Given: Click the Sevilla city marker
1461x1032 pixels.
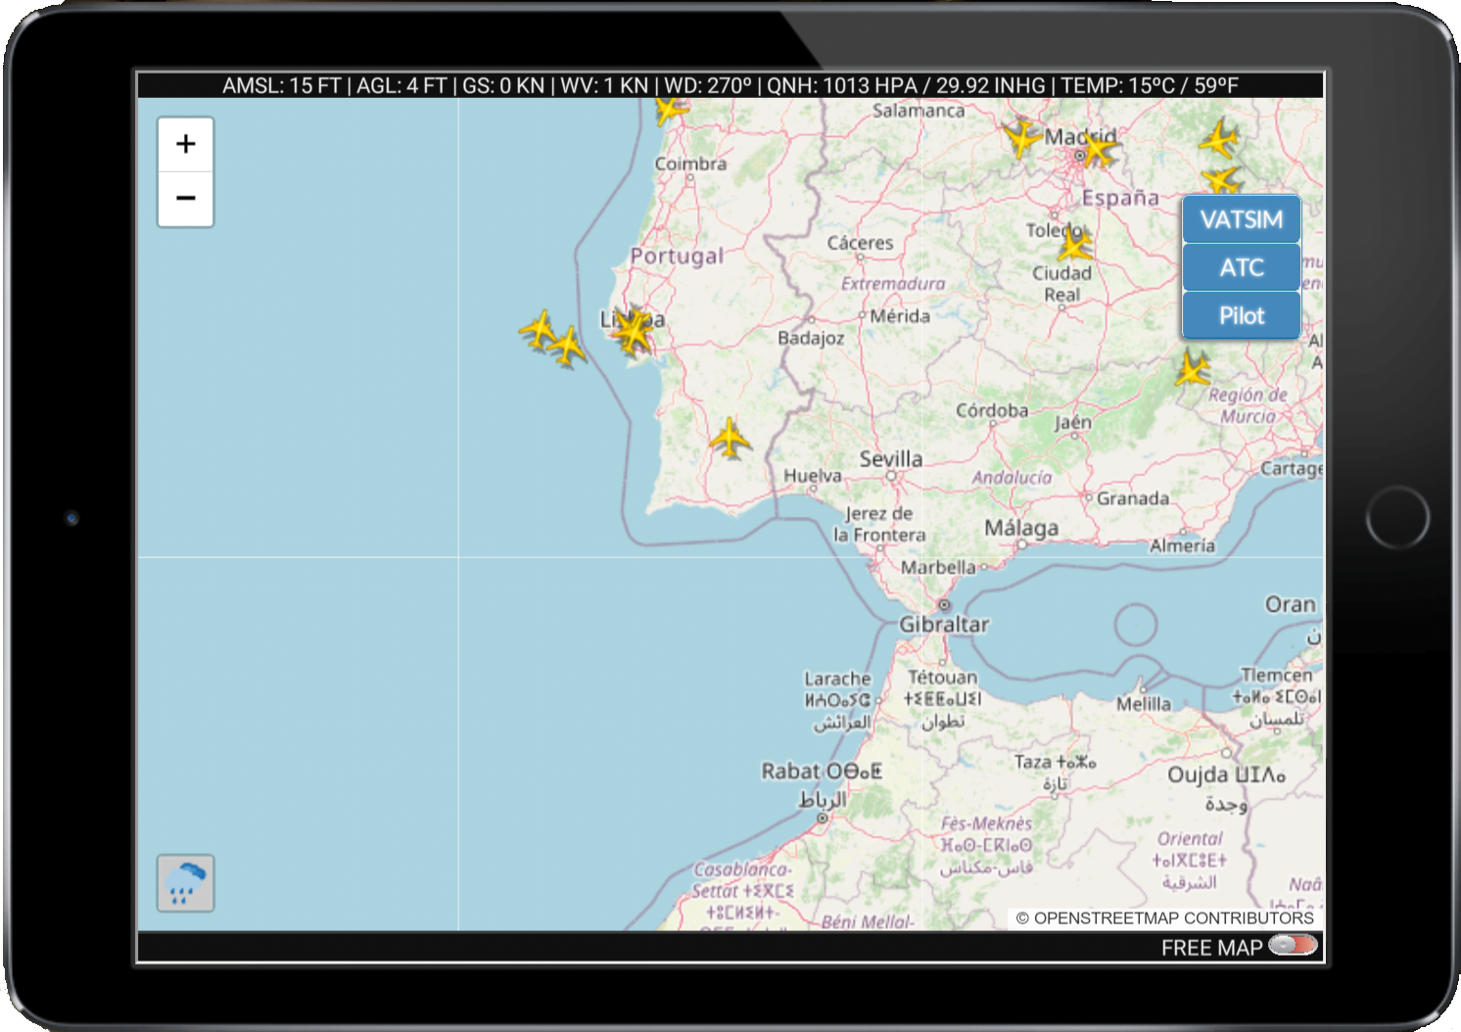Looking at the screenshot, I should (x=891, y=475).
